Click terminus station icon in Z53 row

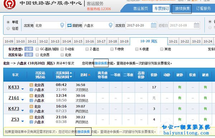[32, 122]
